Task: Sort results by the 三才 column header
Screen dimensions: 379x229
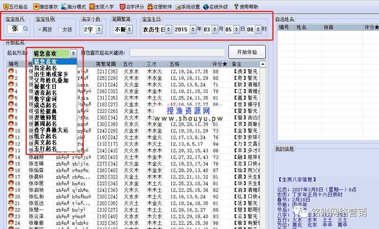Action: pyautogui.click(x=156, y=64)
